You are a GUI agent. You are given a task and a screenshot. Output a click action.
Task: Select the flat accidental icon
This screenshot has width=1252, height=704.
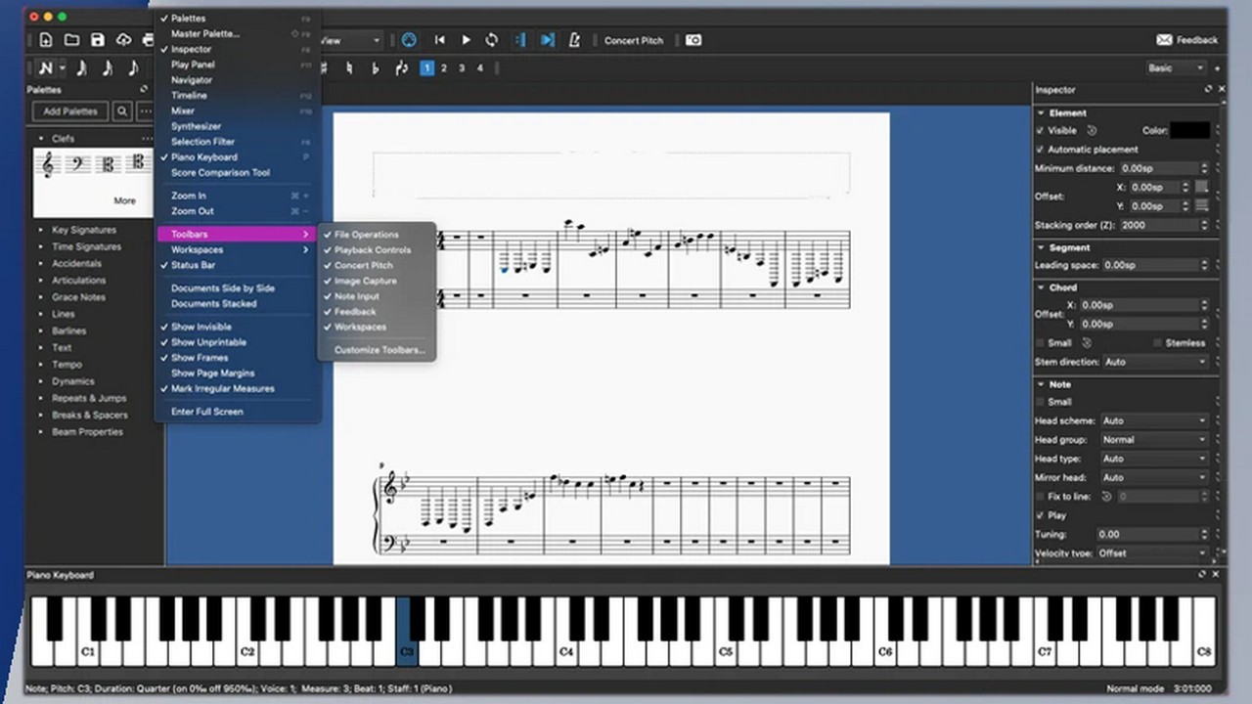[x=375, y=68]
